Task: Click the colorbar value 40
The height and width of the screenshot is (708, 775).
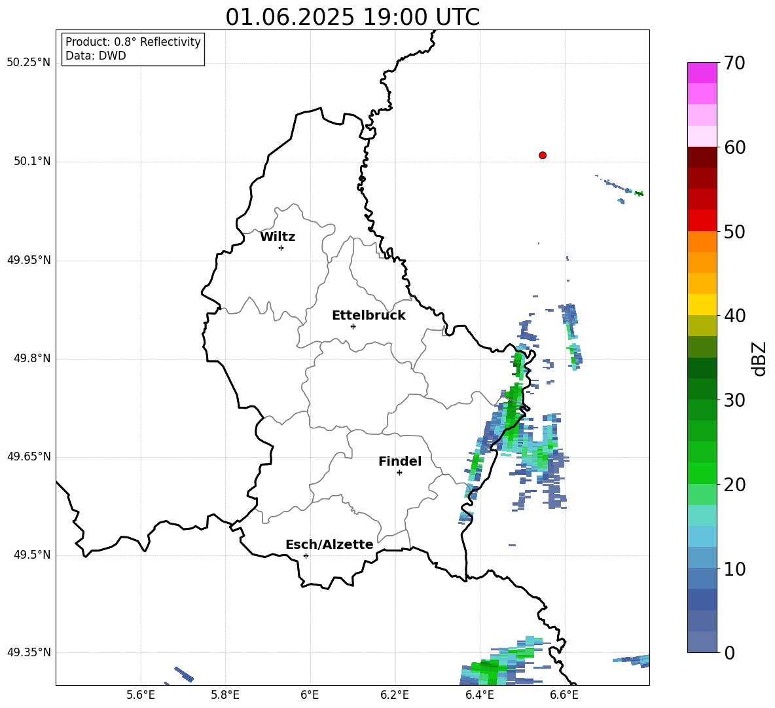Action: tap(734, 316)
